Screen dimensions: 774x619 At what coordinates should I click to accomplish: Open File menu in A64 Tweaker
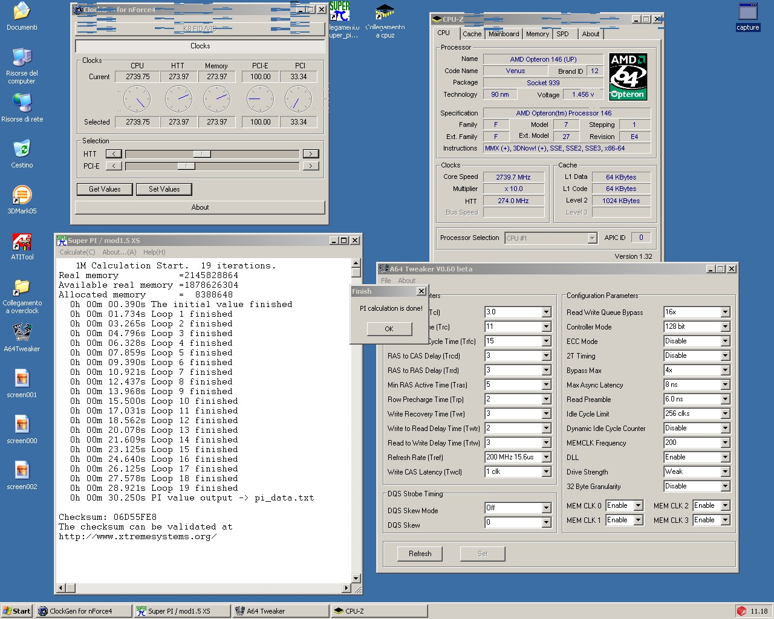[x=386, y=280]
